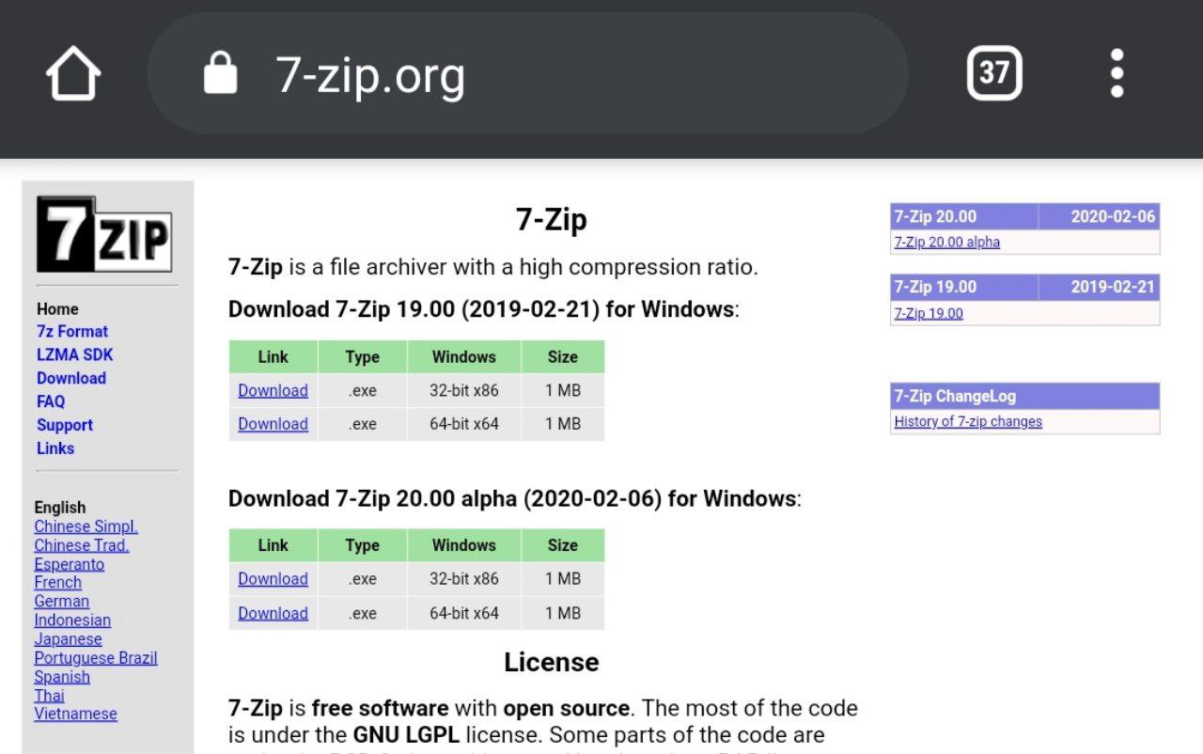
Task: Click the English language label
Action: click(60, 508)
